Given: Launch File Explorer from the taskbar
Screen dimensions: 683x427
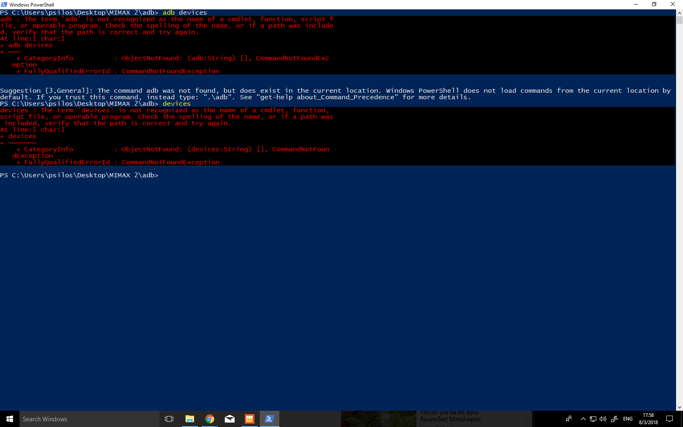Looking at the screenshot, I should pyautogui.click(x=189, y=419).
